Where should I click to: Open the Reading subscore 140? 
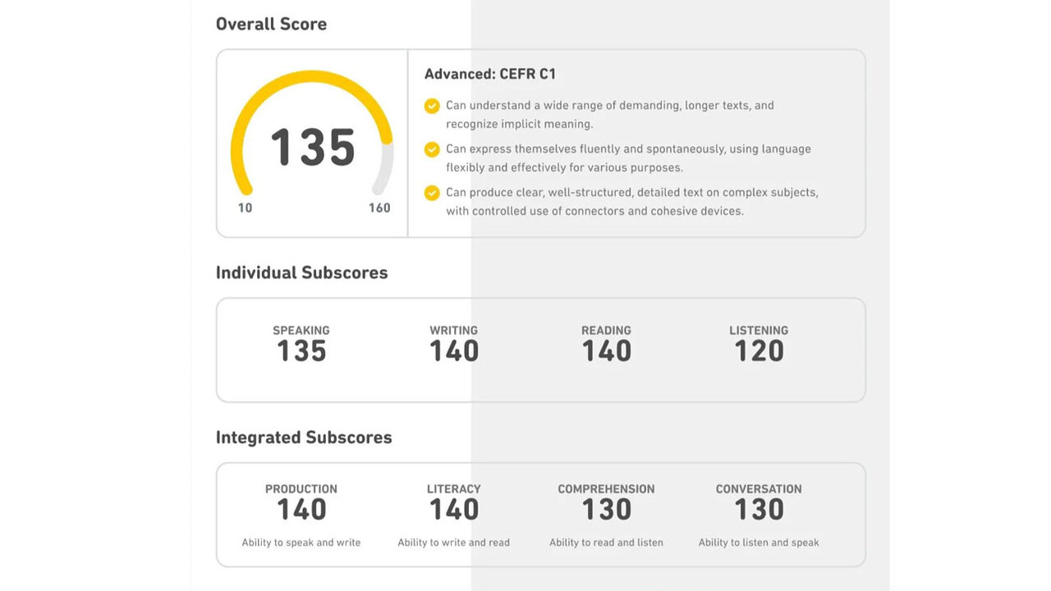[606, 351]
